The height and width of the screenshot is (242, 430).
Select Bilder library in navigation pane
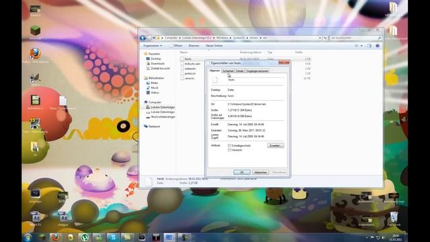point(154,83)
